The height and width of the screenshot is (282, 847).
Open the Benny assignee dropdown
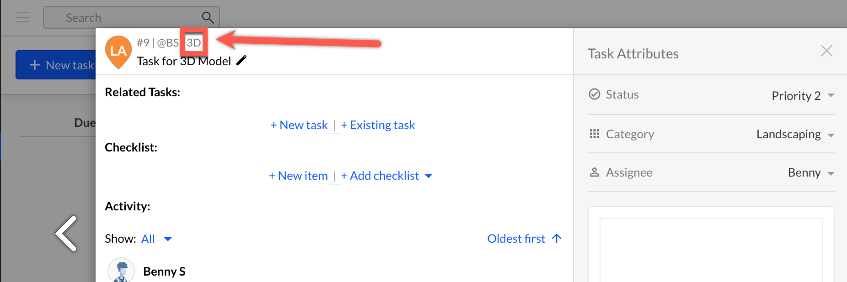[810, 173]
